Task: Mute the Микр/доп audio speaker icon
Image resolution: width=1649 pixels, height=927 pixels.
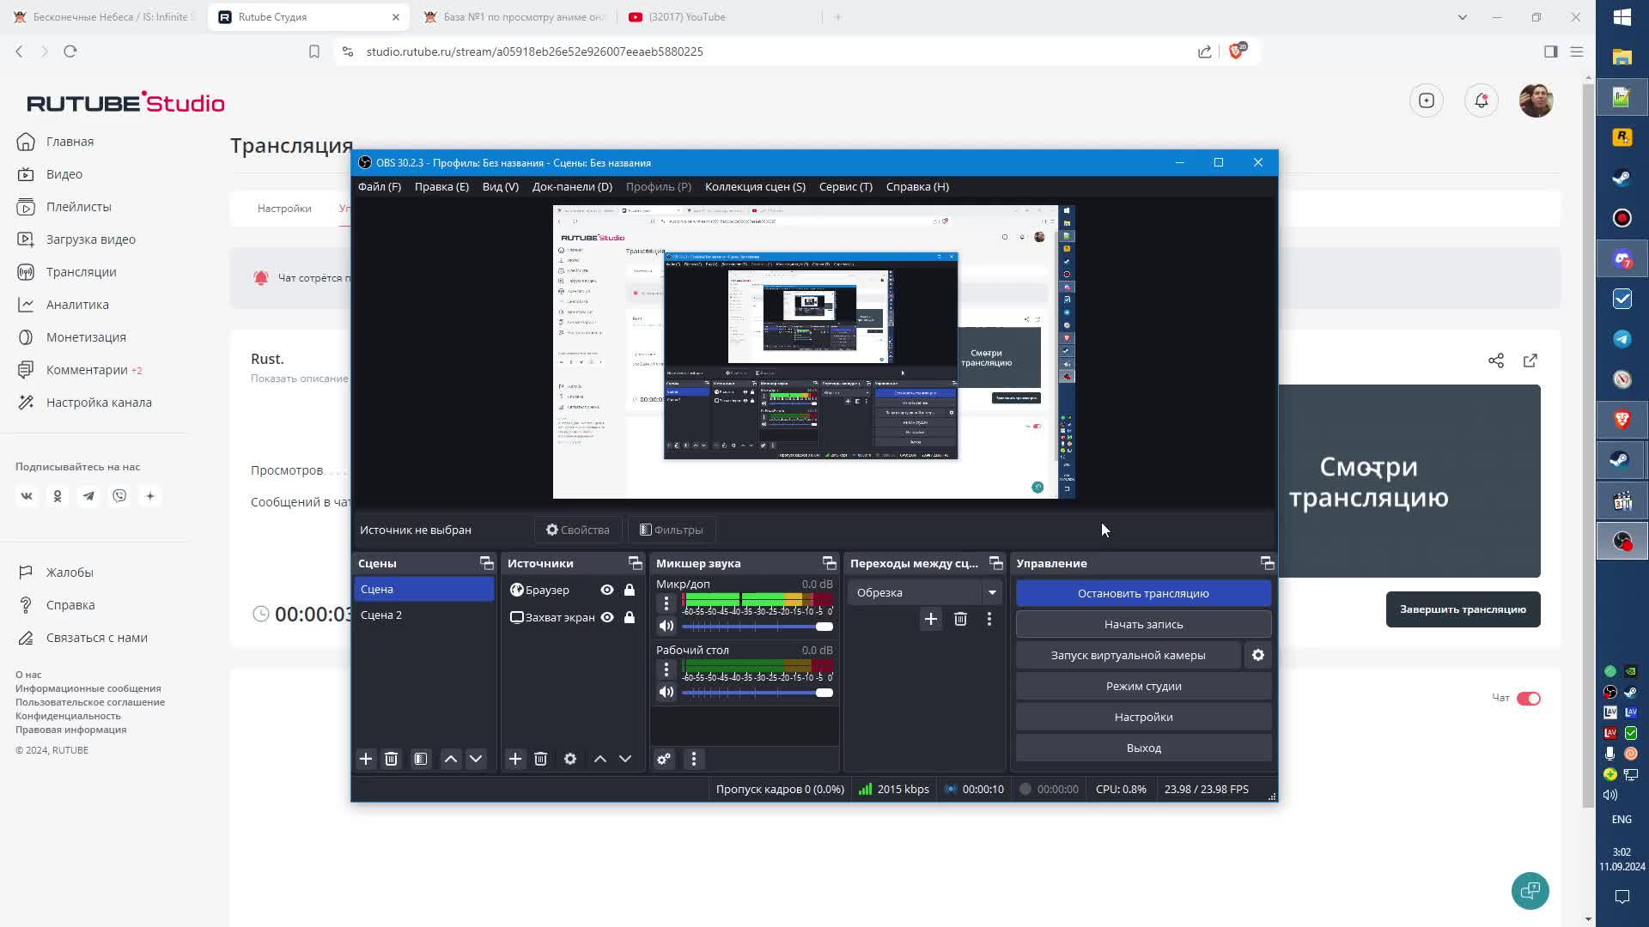Action: (x=666, y=626)
